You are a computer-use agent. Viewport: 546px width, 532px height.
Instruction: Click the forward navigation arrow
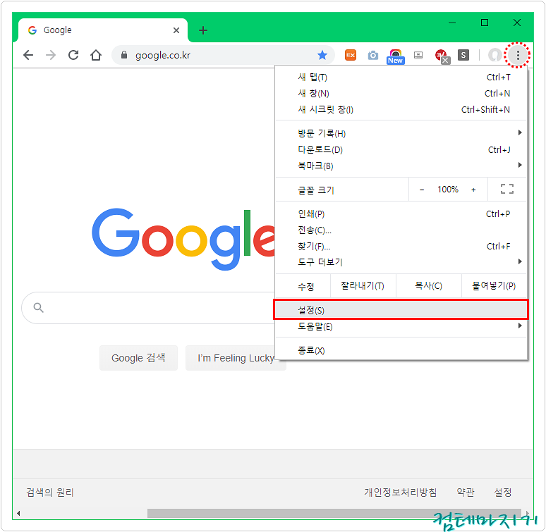tap(51, 55)
